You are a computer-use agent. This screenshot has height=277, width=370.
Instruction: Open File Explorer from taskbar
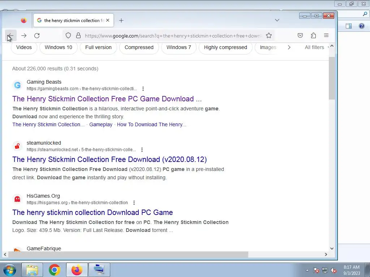[x=32, y=270]
